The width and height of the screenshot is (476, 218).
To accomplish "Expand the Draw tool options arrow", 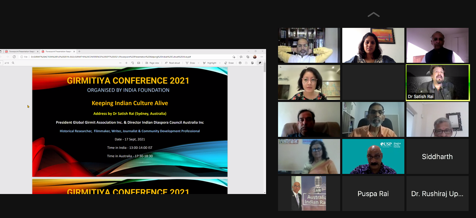I will click(198, 63).
